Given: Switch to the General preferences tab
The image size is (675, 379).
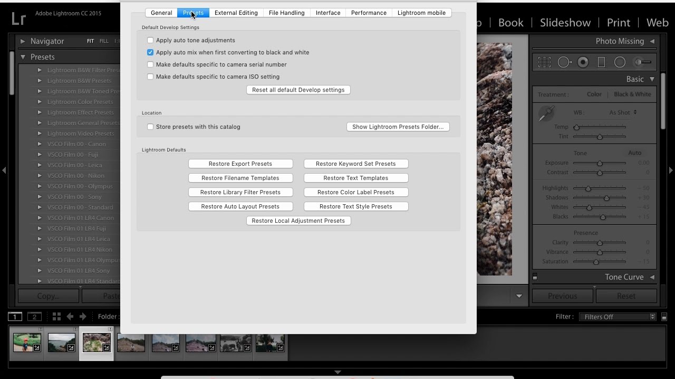Looking at the screenshot, I should pos(161,13).
